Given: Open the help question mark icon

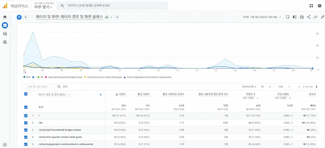Looking at the screenshot, I should click(320, 6).
